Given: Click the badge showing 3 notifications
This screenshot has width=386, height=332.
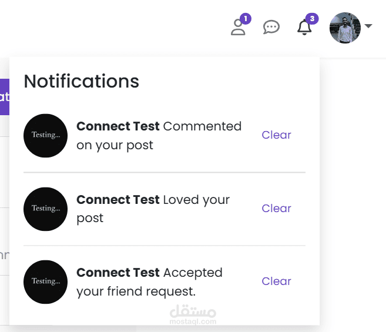Looking at the screenshot, I should pyautogui.click(x=312, y=18).
